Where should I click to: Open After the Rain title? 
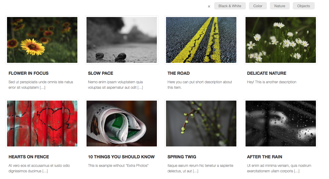pyautogui.click(x=265, y=157)
